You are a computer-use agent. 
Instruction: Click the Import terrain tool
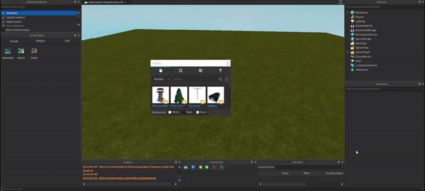21,53
